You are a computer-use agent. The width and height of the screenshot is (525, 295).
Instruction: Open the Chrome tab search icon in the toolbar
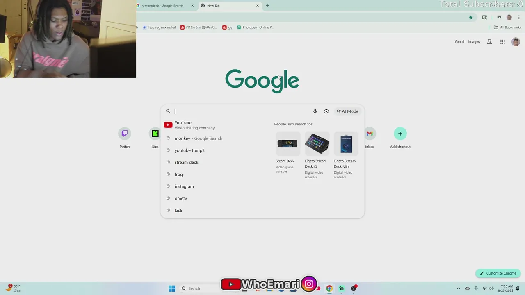pyautogui.click(x=484, y=17)
